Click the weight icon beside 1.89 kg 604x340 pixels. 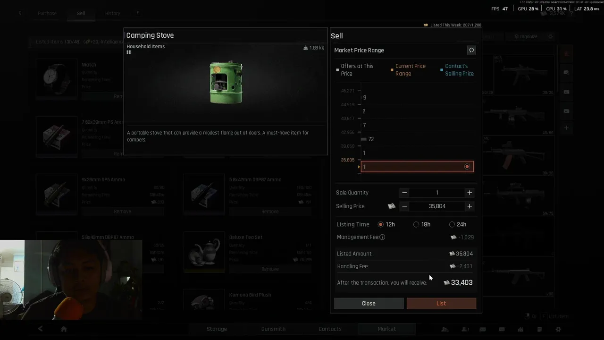coord(306,48)
